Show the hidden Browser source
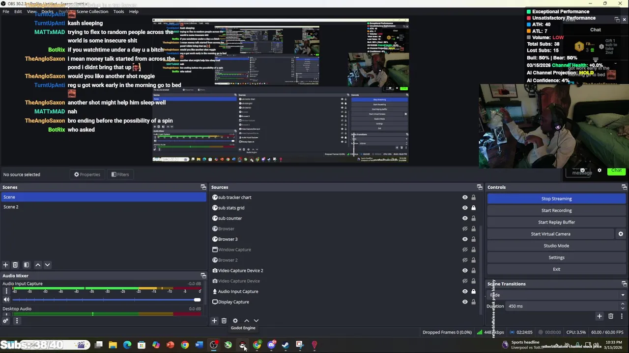The height and width of the screenshot is (353, 629). [x=465, y=229]
